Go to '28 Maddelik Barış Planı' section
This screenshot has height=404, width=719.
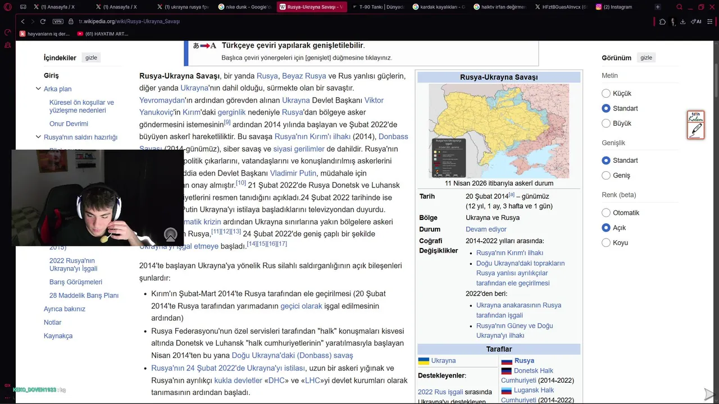[x=84, y=295]
